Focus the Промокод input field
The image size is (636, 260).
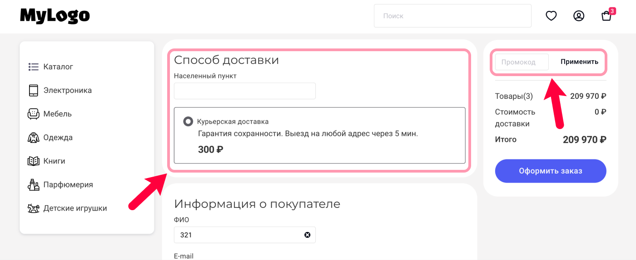point(522,62)
